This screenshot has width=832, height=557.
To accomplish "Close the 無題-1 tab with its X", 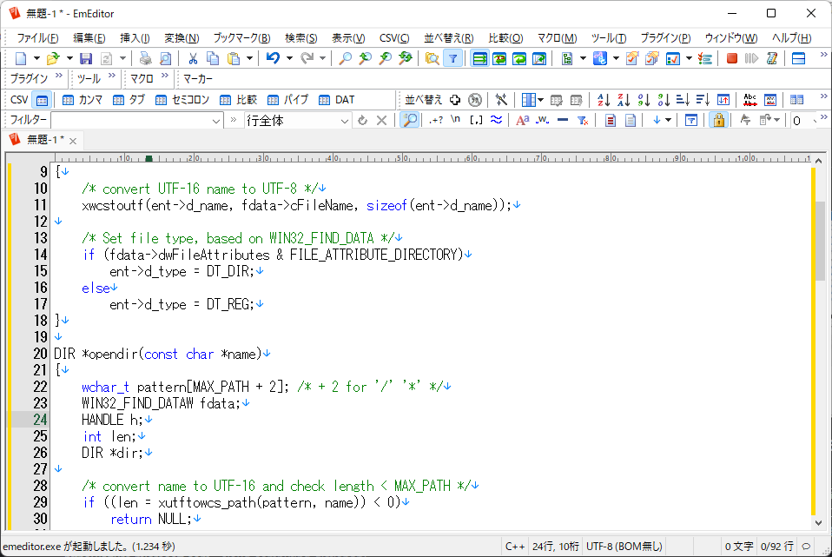I will 73,141.
